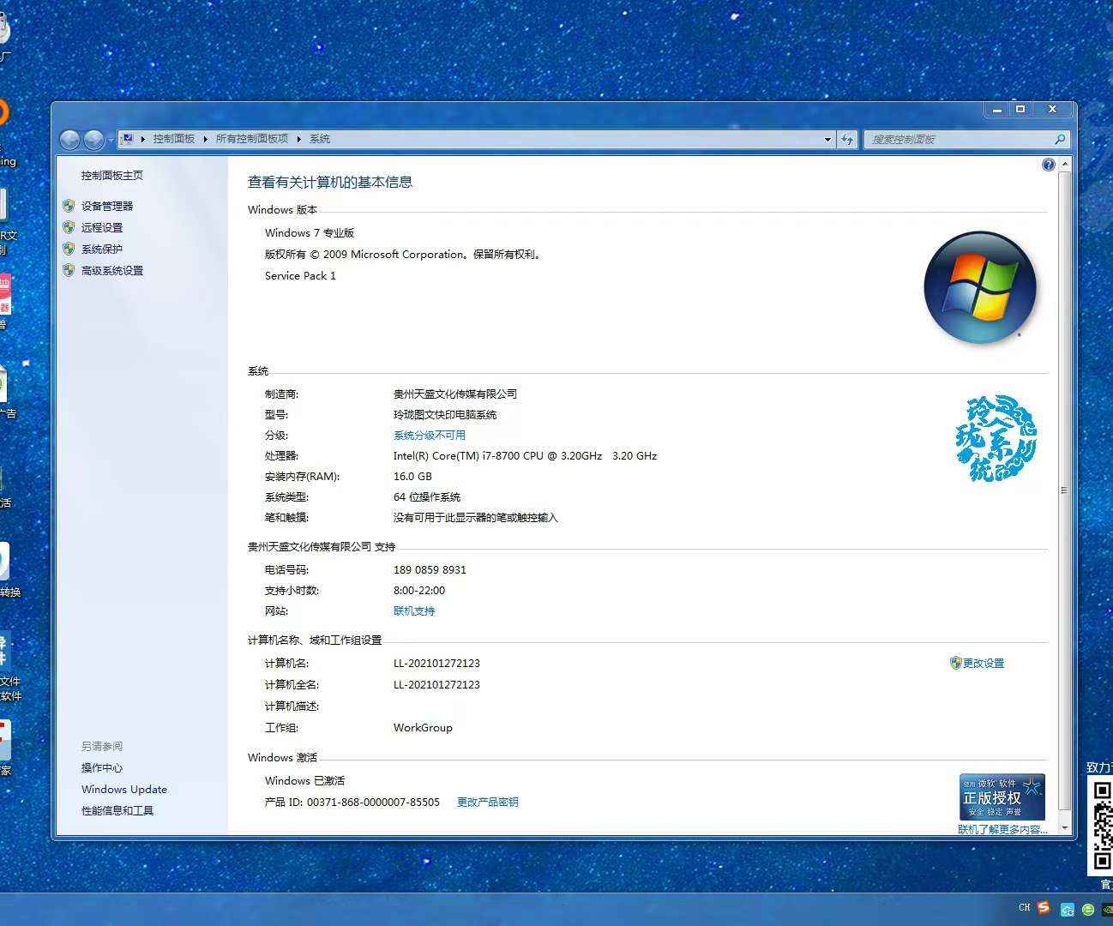
Task: Click the CH language indicator in taskbar
Action: pyautogui.click(x=1025, y=907)
